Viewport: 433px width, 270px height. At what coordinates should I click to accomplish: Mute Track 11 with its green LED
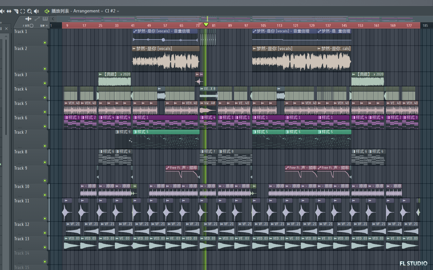coord(45,219)
